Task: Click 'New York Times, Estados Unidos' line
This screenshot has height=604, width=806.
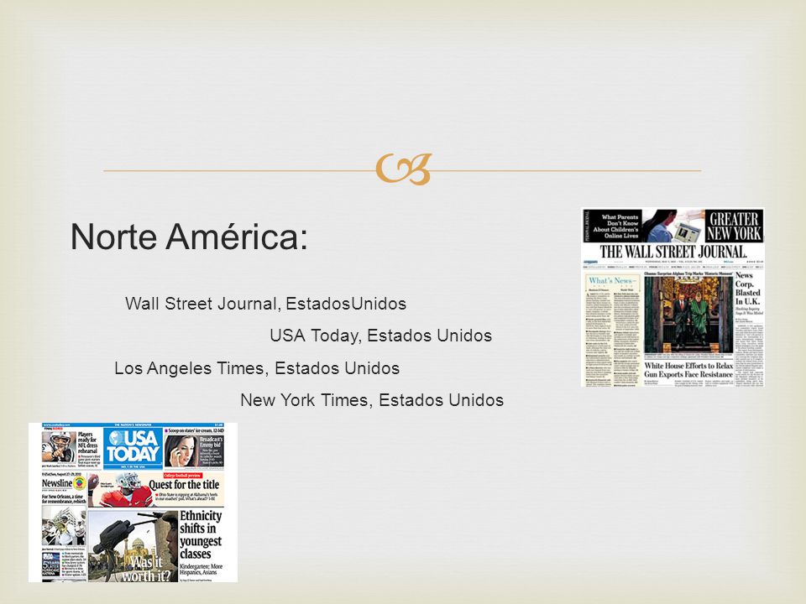Action: click(372, 400)
